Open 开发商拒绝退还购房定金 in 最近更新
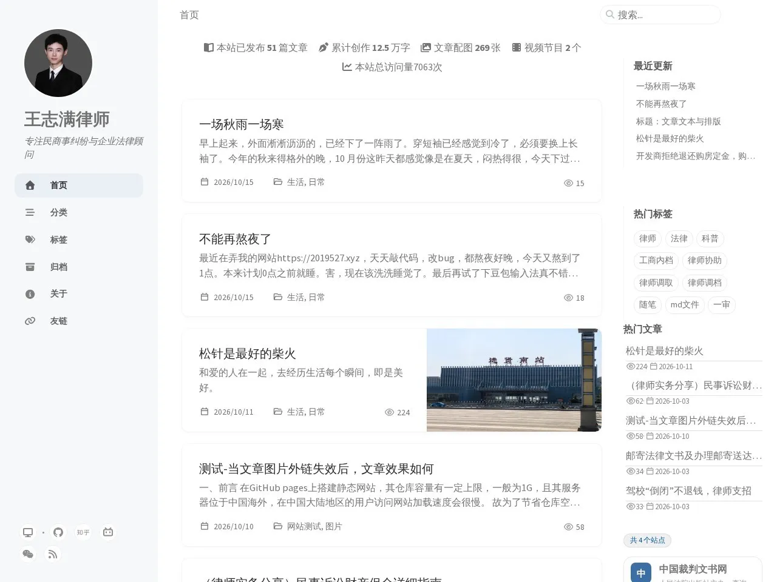Image resolution: width=777 pixels, height=582 pixels. [696, 156]
